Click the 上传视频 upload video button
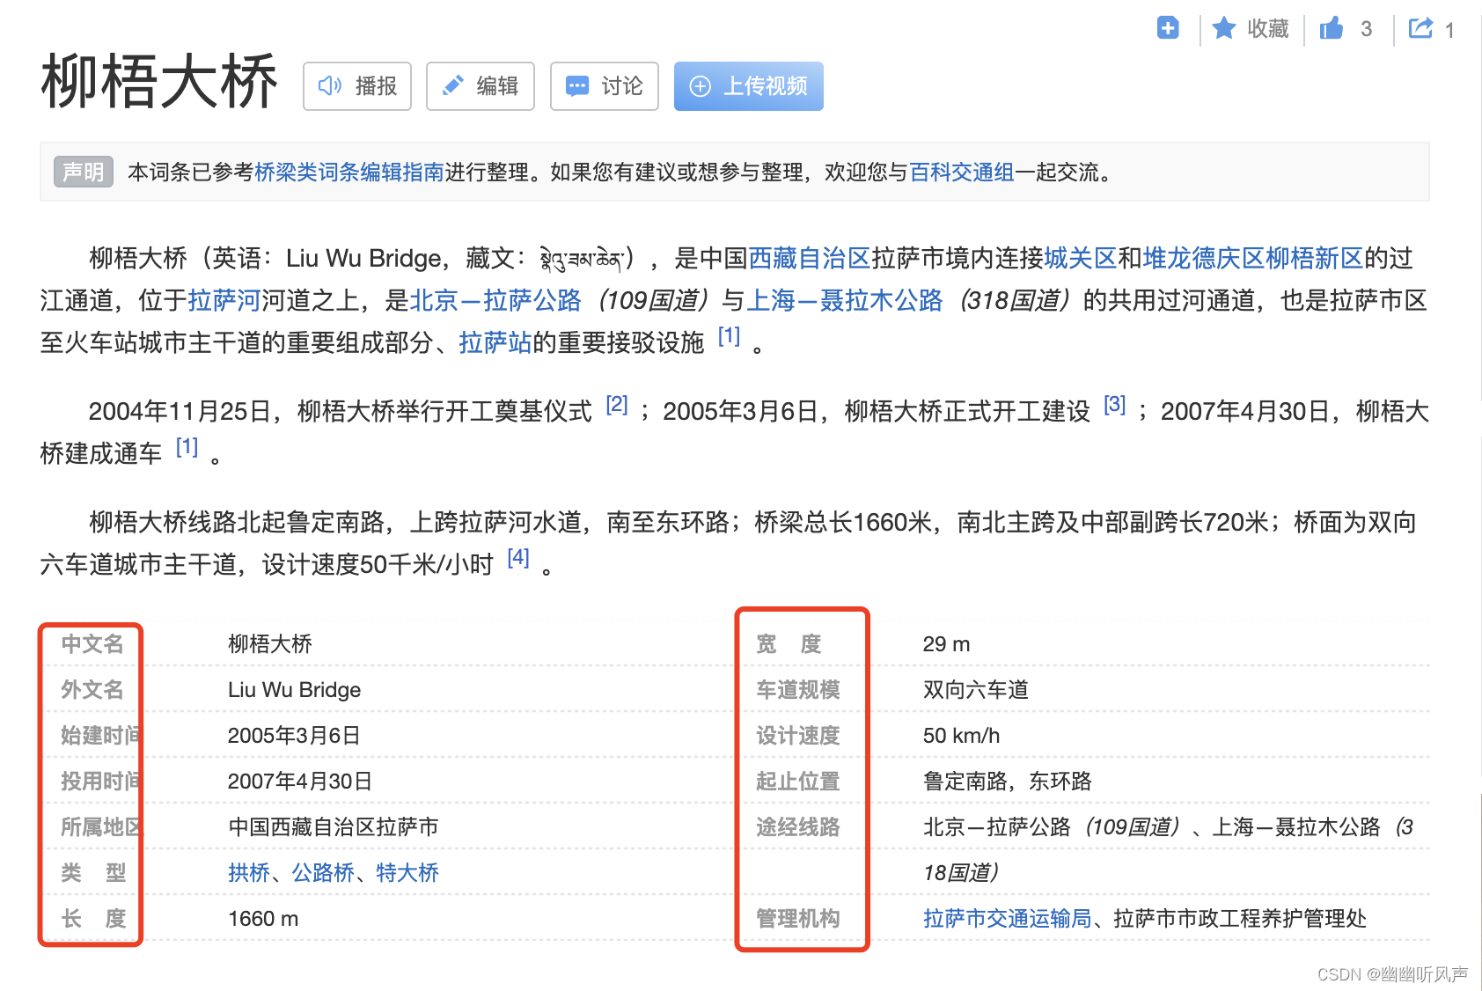The image size is (1482, 991). click(748, 86)
